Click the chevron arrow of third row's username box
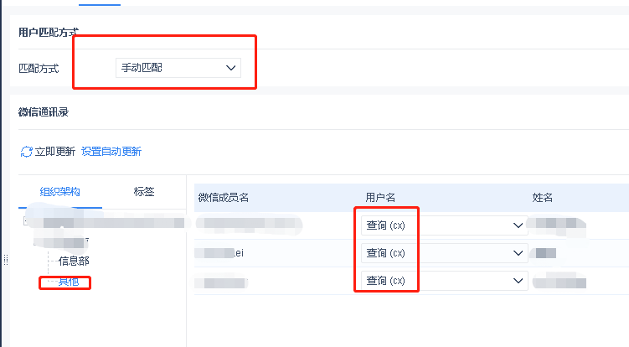This screenshot has height=347, width=629. point(518,281)
